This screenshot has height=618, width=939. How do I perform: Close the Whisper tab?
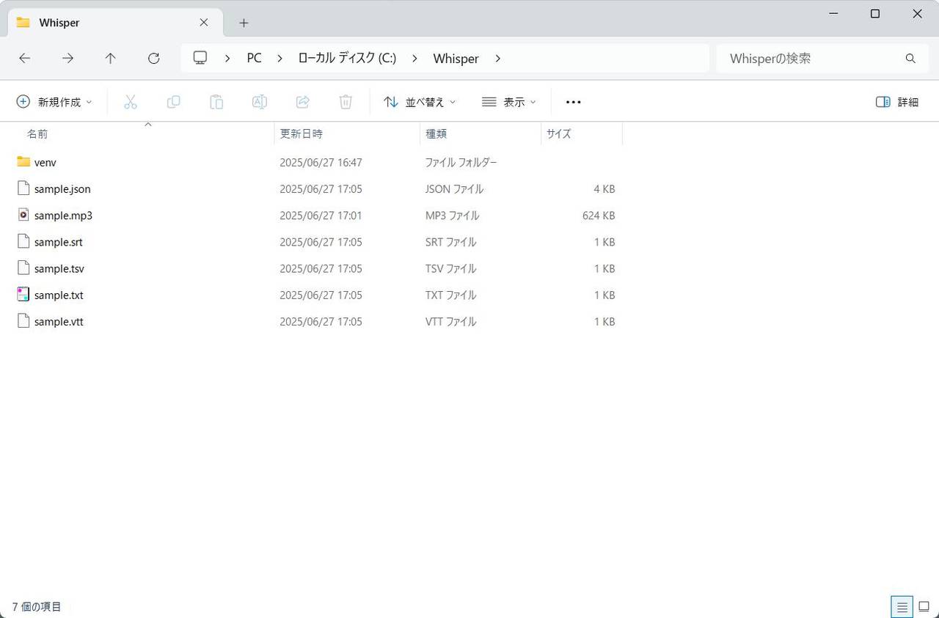point(204,23)
